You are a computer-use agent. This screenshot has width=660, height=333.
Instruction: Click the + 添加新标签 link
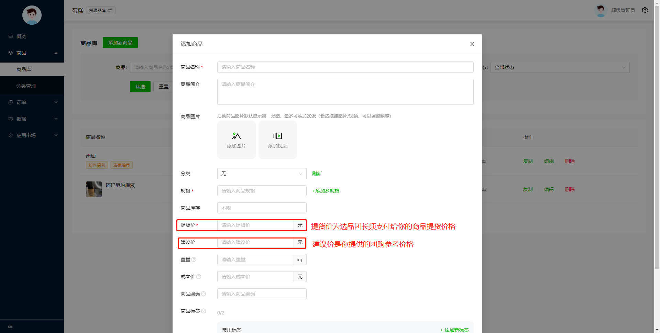(x=454, y=330)
